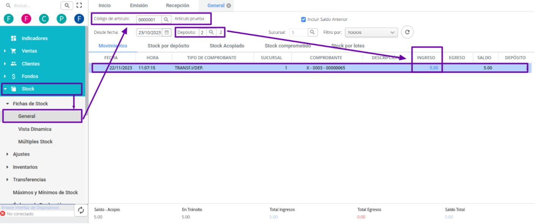Toggle fullscreen with the expand icon

click(79, 6)
